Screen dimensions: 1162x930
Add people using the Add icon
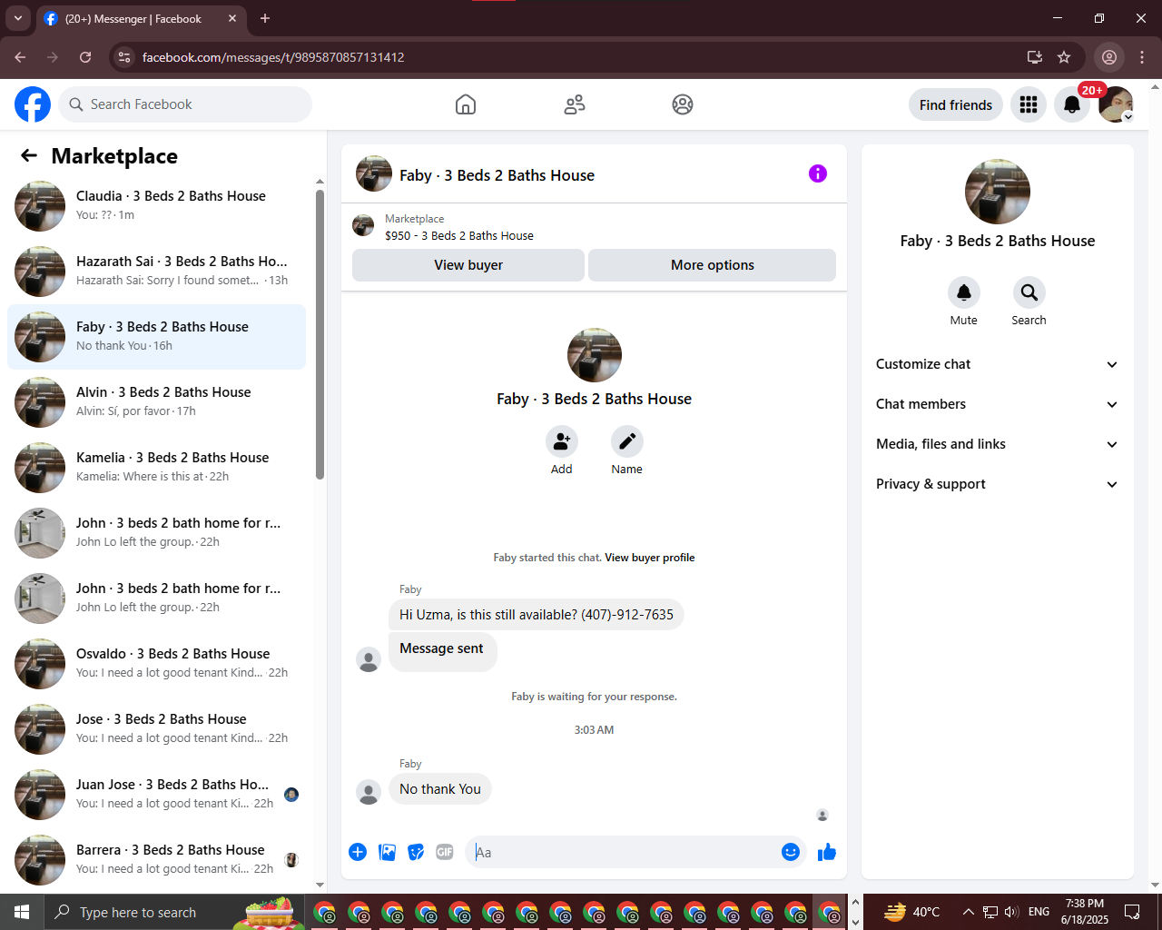(x=562, y=441)
